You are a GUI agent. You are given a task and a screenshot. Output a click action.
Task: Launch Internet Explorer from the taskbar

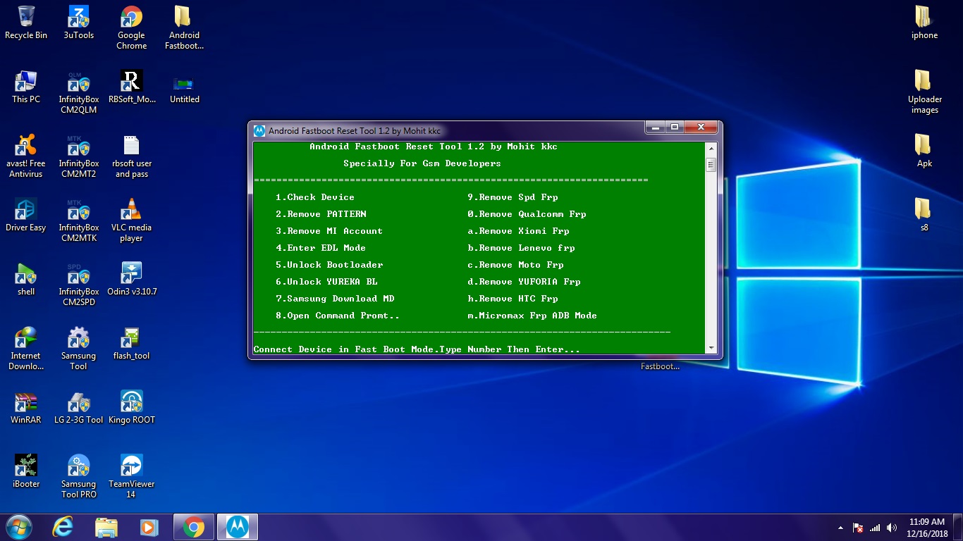(63, 527)
